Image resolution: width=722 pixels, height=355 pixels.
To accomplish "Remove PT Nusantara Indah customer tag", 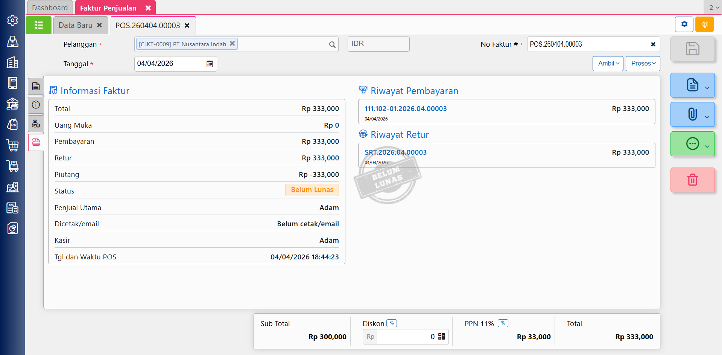I will pos(233,44).
